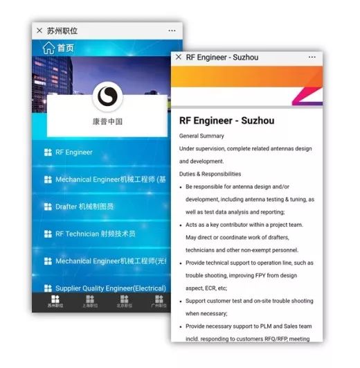360x368 pixels.
Task: Tap the 康普中国 circular logo
Action: tap(107, 97)
